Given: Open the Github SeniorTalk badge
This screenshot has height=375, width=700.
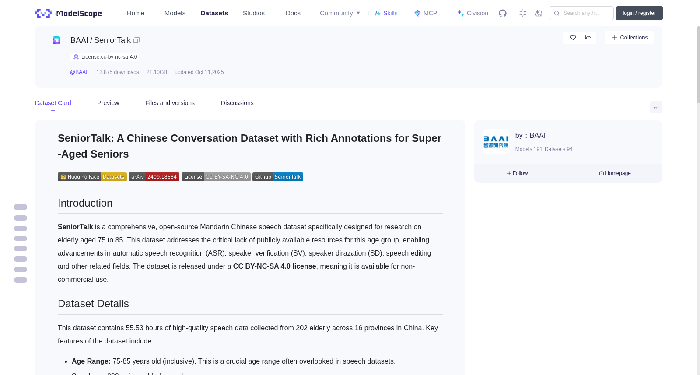Looking at the screenshot, I should (x=278, y=177).
